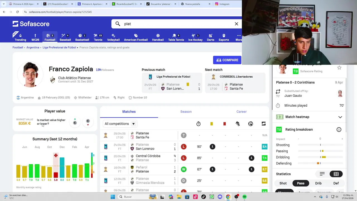Click the Dribbling rating bar
Viewport: 357px width, 201px height.
[320, 157]
